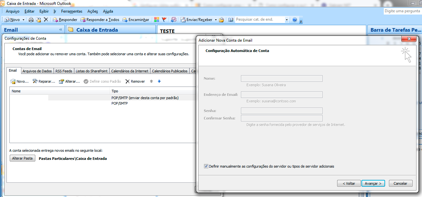This screenshot has height=197, width=422.
Task: Open the Address Book icon in toolbar
Action: pos(231,20)
